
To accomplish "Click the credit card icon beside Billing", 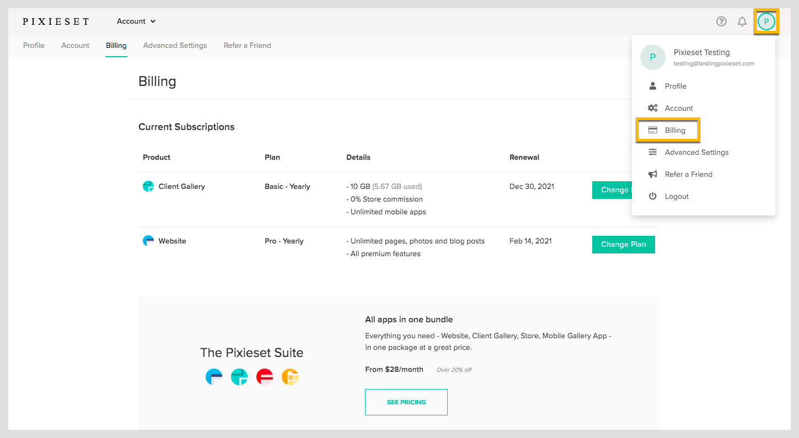I will pyautogui.click(x=653, y=130).
